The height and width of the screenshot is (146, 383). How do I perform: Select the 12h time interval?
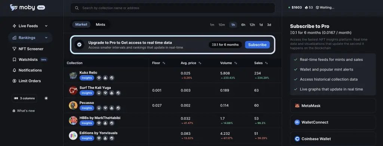coord(252,25)
